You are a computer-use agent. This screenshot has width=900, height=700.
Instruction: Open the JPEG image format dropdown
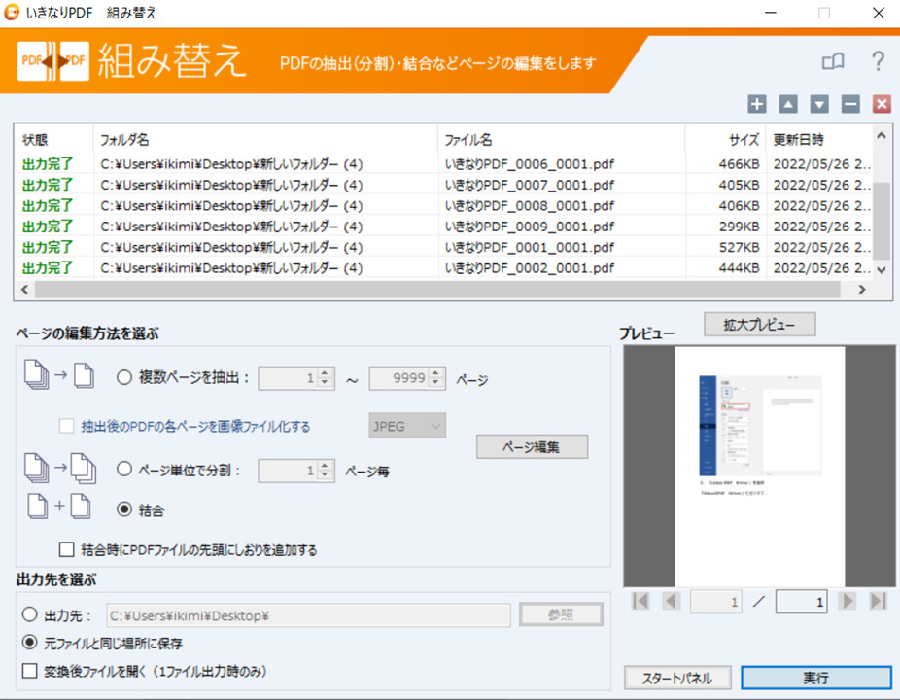click(x=407, y=426)
